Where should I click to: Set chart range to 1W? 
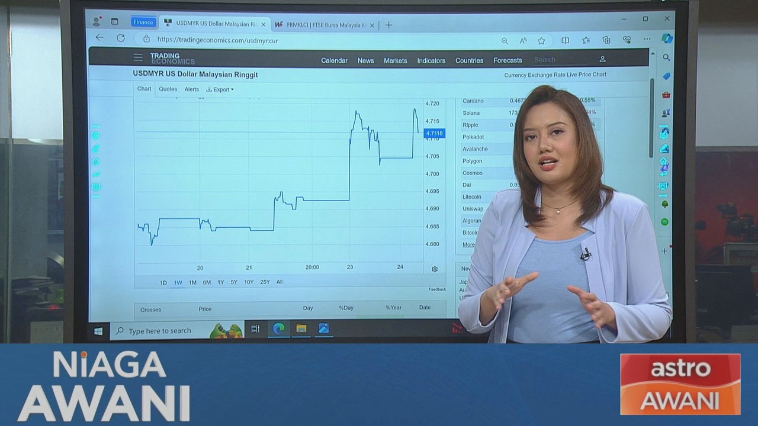pyautogui.click(x=178, y=282)
